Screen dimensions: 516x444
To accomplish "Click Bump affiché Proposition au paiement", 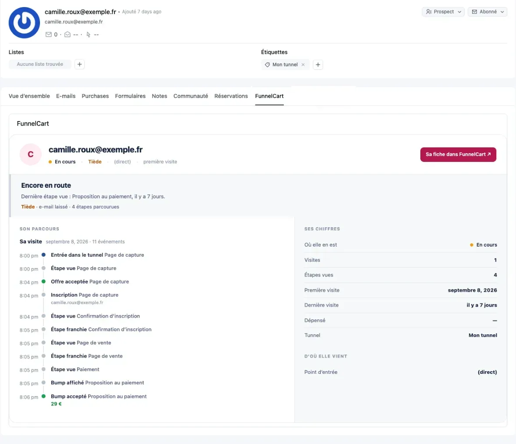I will tap(97, 383).
